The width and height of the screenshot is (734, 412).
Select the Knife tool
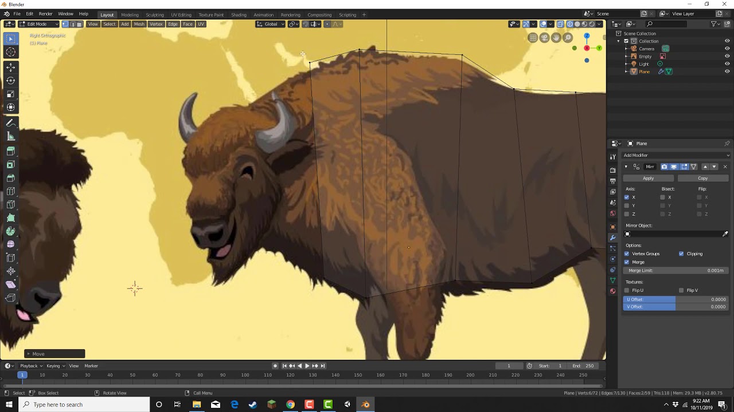point(10,204)
